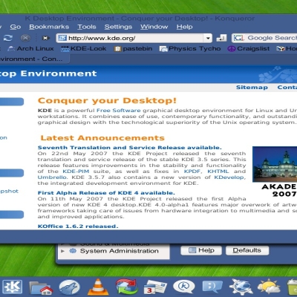Open the Tools menu
297x297 pixels.
[x=87, y=27]
